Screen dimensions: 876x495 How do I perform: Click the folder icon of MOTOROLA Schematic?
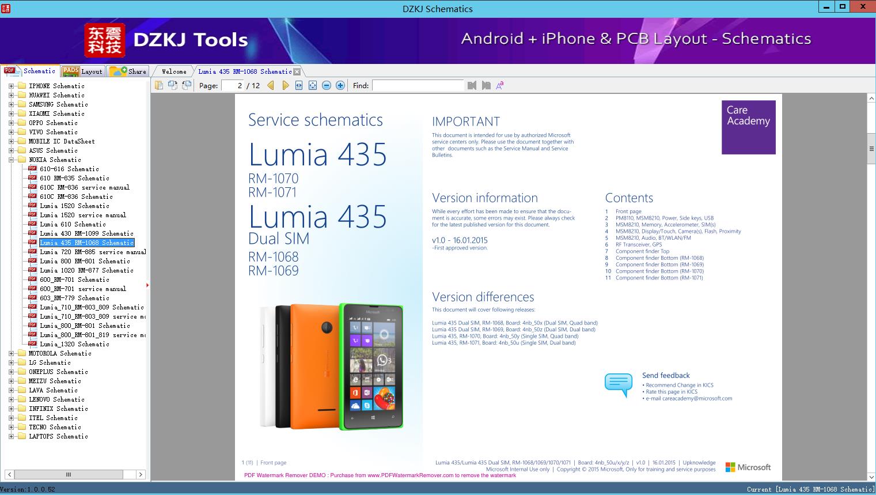(22, 353)
